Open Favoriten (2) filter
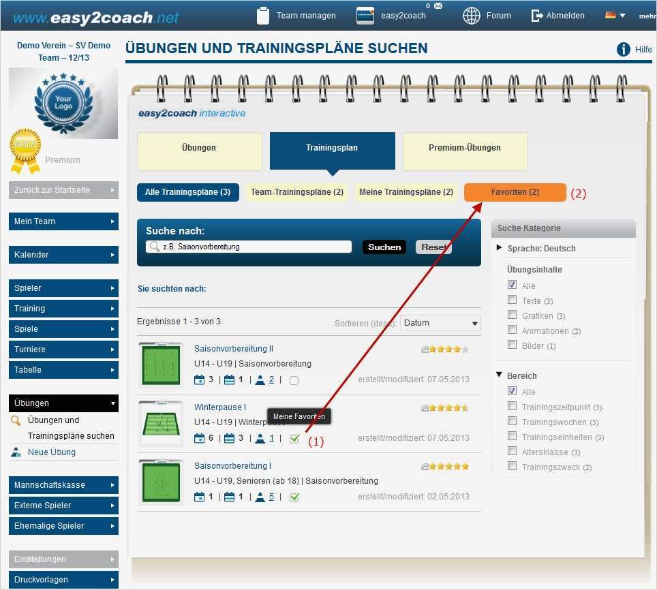Image resolution: width=657 pixels, height=590 pixels. pyautogui.click(x=515, y=192)
